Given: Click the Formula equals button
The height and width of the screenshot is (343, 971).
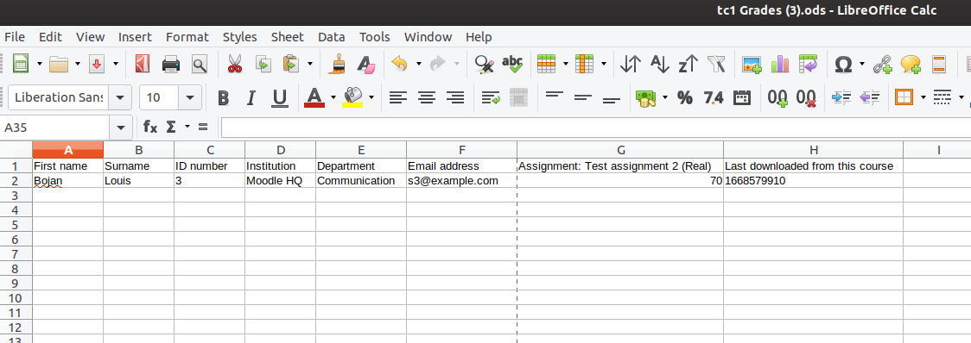Looking at the screenshot, I should [203, 128].
